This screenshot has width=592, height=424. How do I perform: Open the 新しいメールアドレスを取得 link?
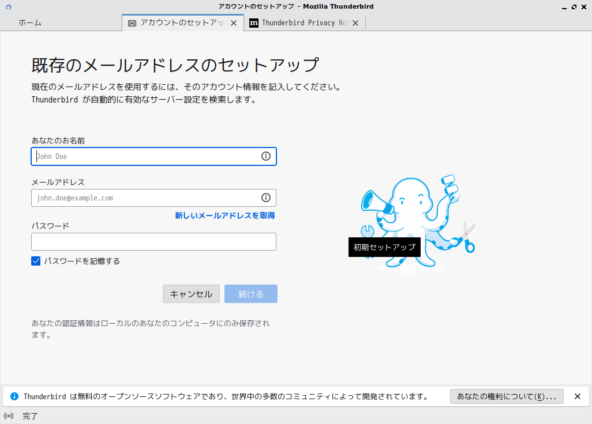[224, 215]
